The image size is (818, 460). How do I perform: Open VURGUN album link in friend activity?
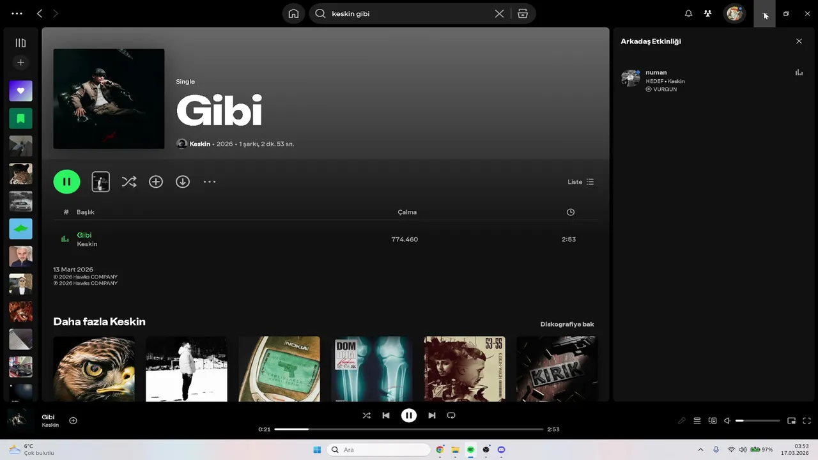pos(665,89)
